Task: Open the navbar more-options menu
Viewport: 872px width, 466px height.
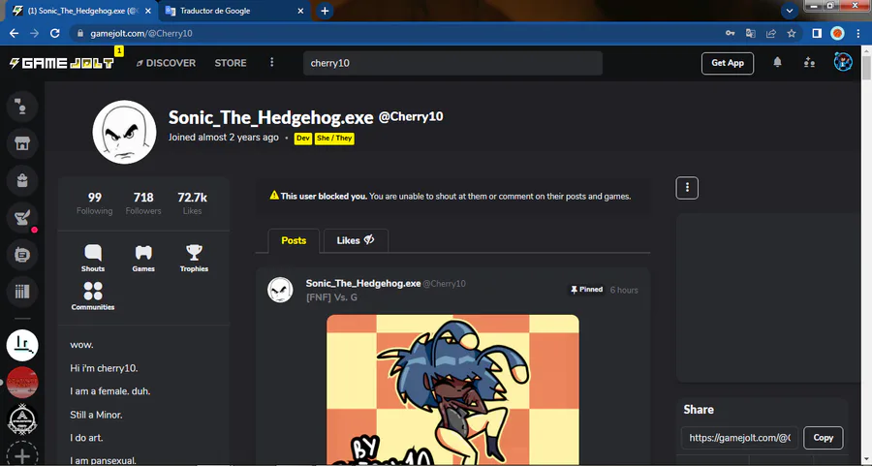Action: pyautogui.click(x=272, y=62)
